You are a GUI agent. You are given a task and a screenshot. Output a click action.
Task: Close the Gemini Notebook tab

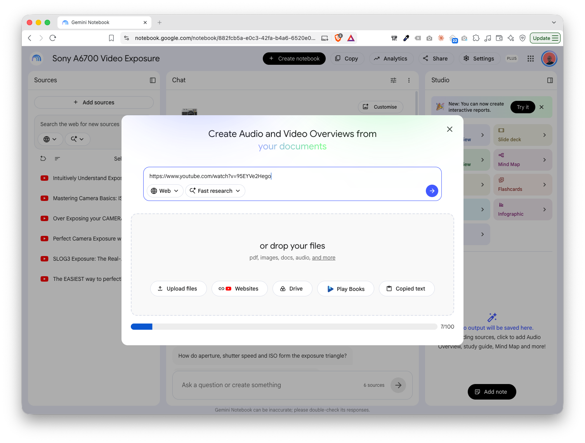pos(145,22)
